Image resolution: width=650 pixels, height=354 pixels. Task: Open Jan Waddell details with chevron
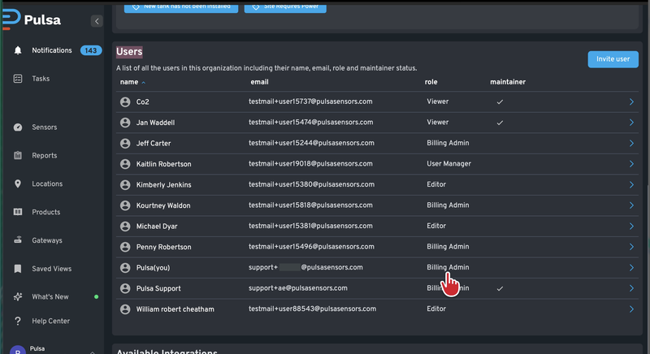tap(631, 123)
